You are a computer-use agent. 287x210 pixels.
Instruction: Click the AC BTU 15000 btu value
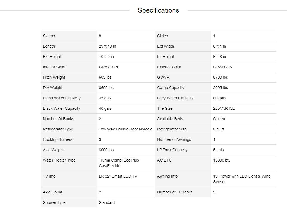222,160
